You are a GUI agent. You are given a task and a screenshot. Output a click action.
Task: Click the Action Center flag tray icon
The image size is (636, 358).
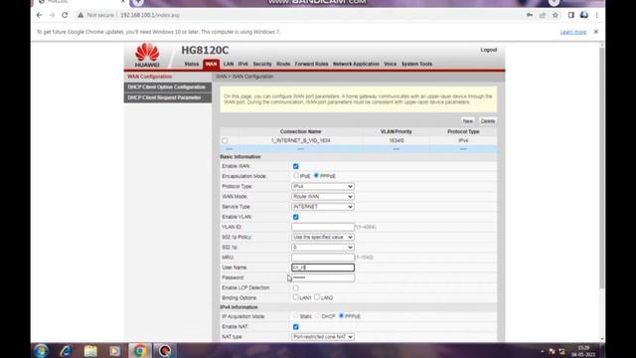click(x=552, y=351)
